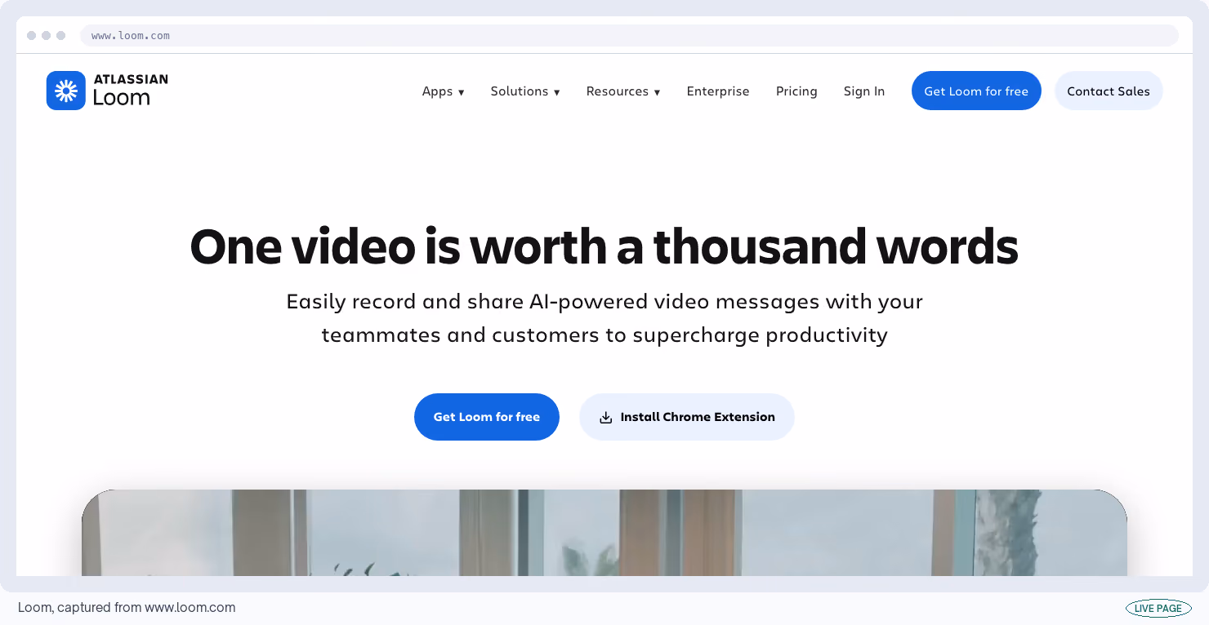
Task: Contact Sales via the header button
Action: 1109,91
